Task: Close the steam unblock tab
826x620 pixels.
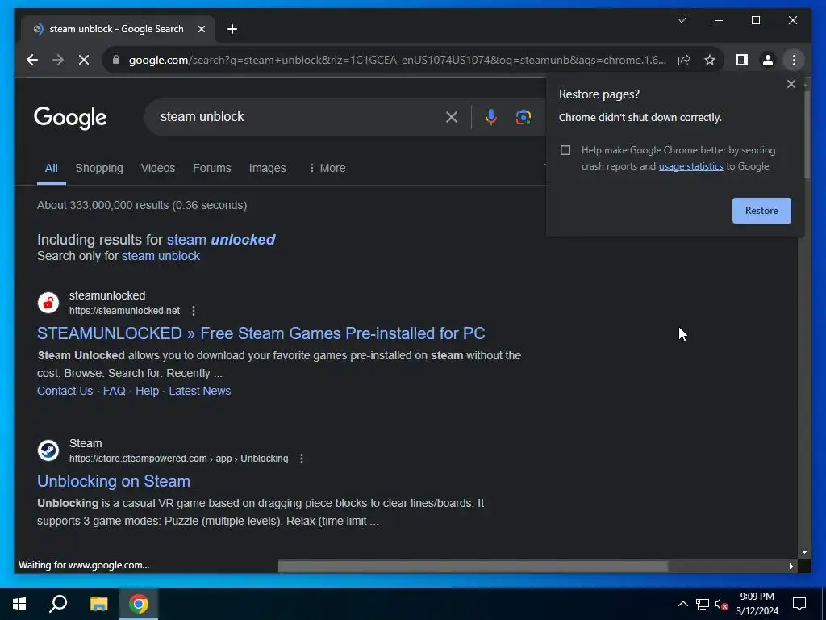Action: coord(201,29)
